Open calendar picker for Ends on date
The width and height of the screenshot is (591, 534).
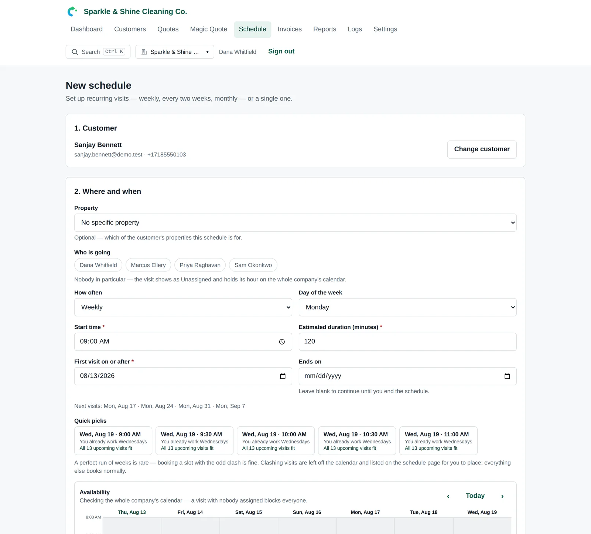507,376
